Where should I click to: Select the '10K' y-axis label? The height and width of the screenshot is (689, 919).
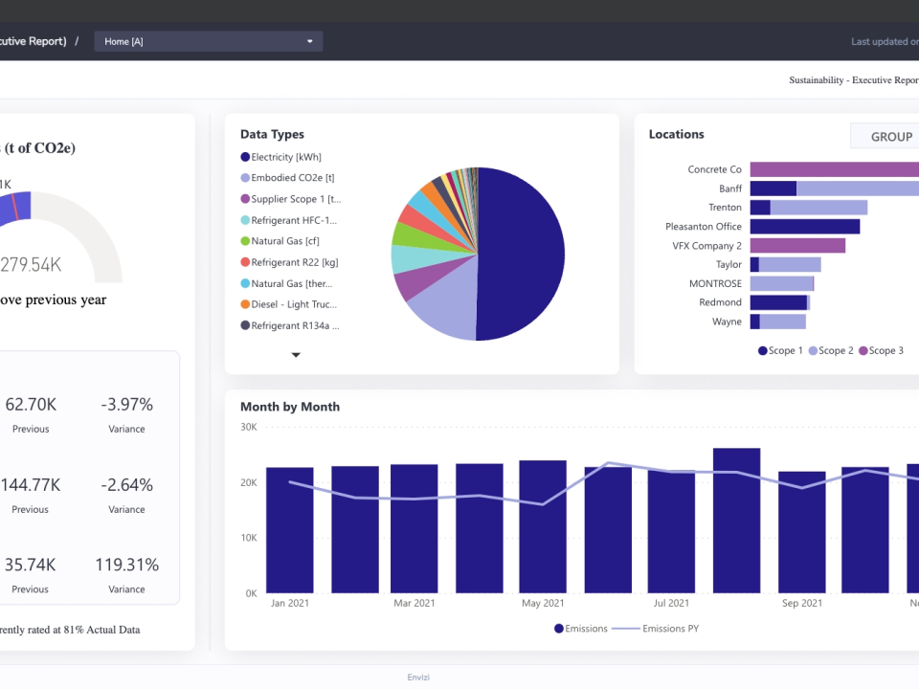click(x=249, y=538)
